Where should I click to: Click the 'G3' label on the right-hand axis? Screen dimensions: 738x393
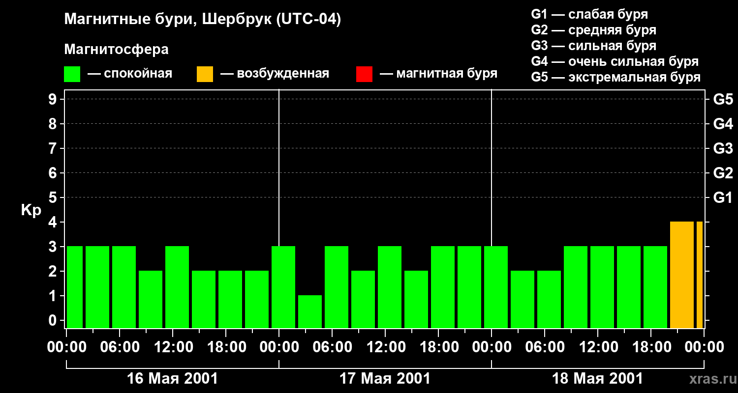click(x=723, y=149)
